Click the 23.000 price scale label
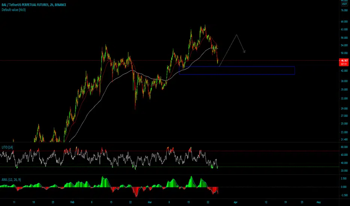350x206 pixels. pyautogui.click(x=344, y=132)
